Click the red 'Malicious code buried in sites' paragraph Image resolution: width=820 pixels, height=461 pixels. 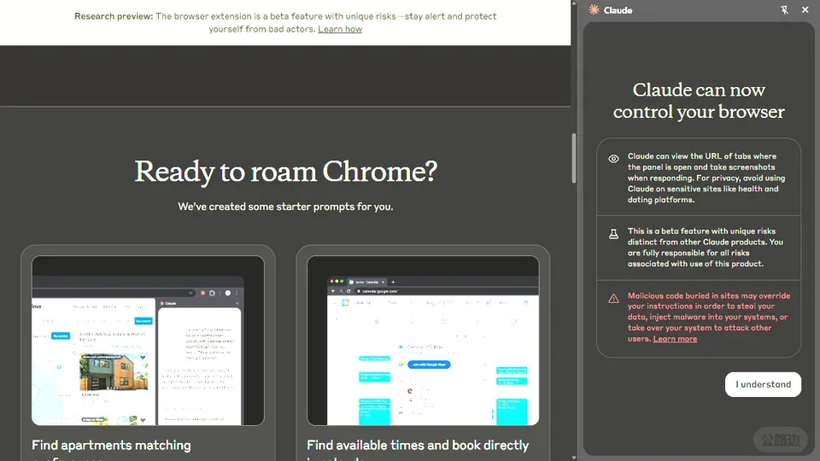coord(709,317)
